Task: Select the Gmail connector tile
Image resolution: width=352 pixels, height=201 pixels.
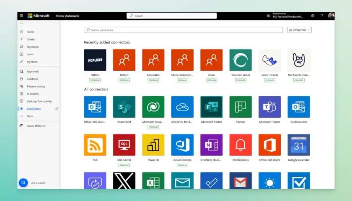Action: pos(241,180)
